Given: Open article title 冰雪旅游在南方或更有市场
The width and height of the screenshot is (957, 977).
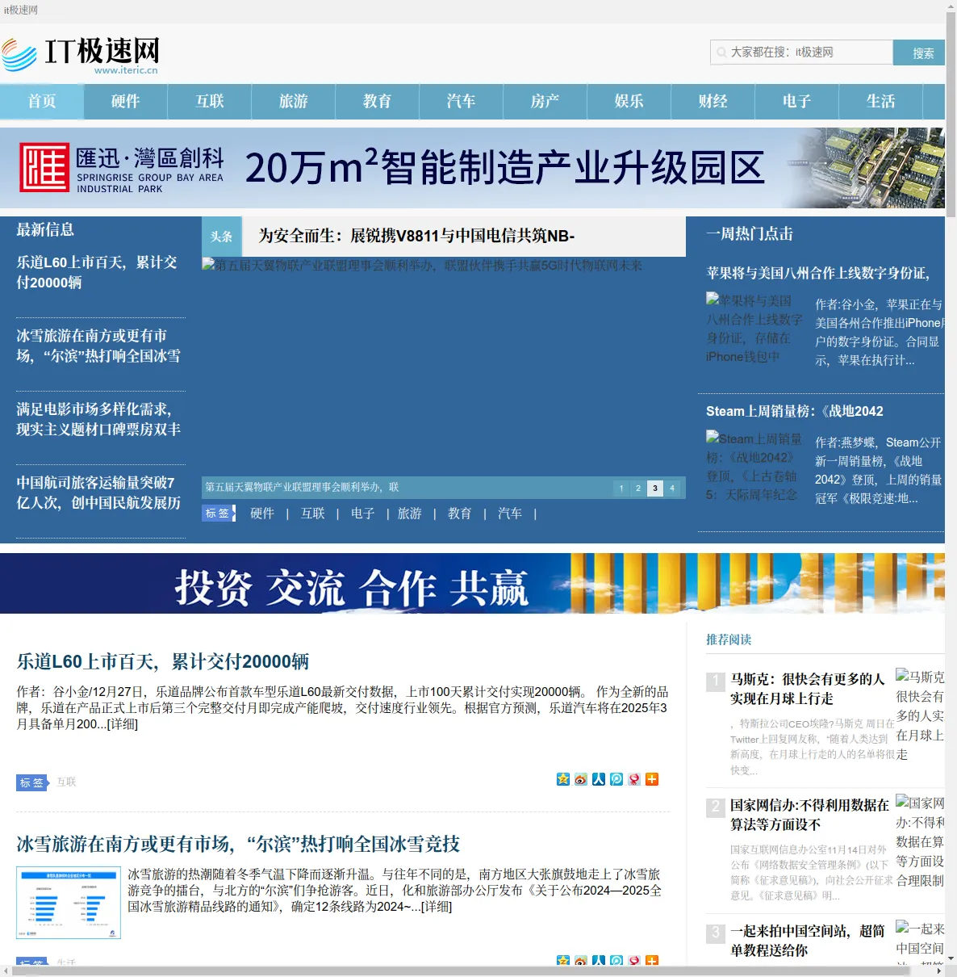Looking at the screenshot, I should click(x=238, y=844).
